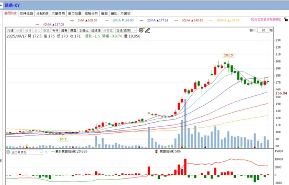Click the volume 19,856 readout
This screenshot has height=185, width=289.
point(132,36)
